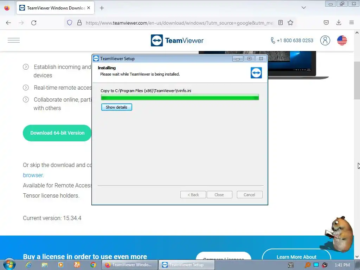Open Windows Explorer folder on taskbar

[45, 265]
